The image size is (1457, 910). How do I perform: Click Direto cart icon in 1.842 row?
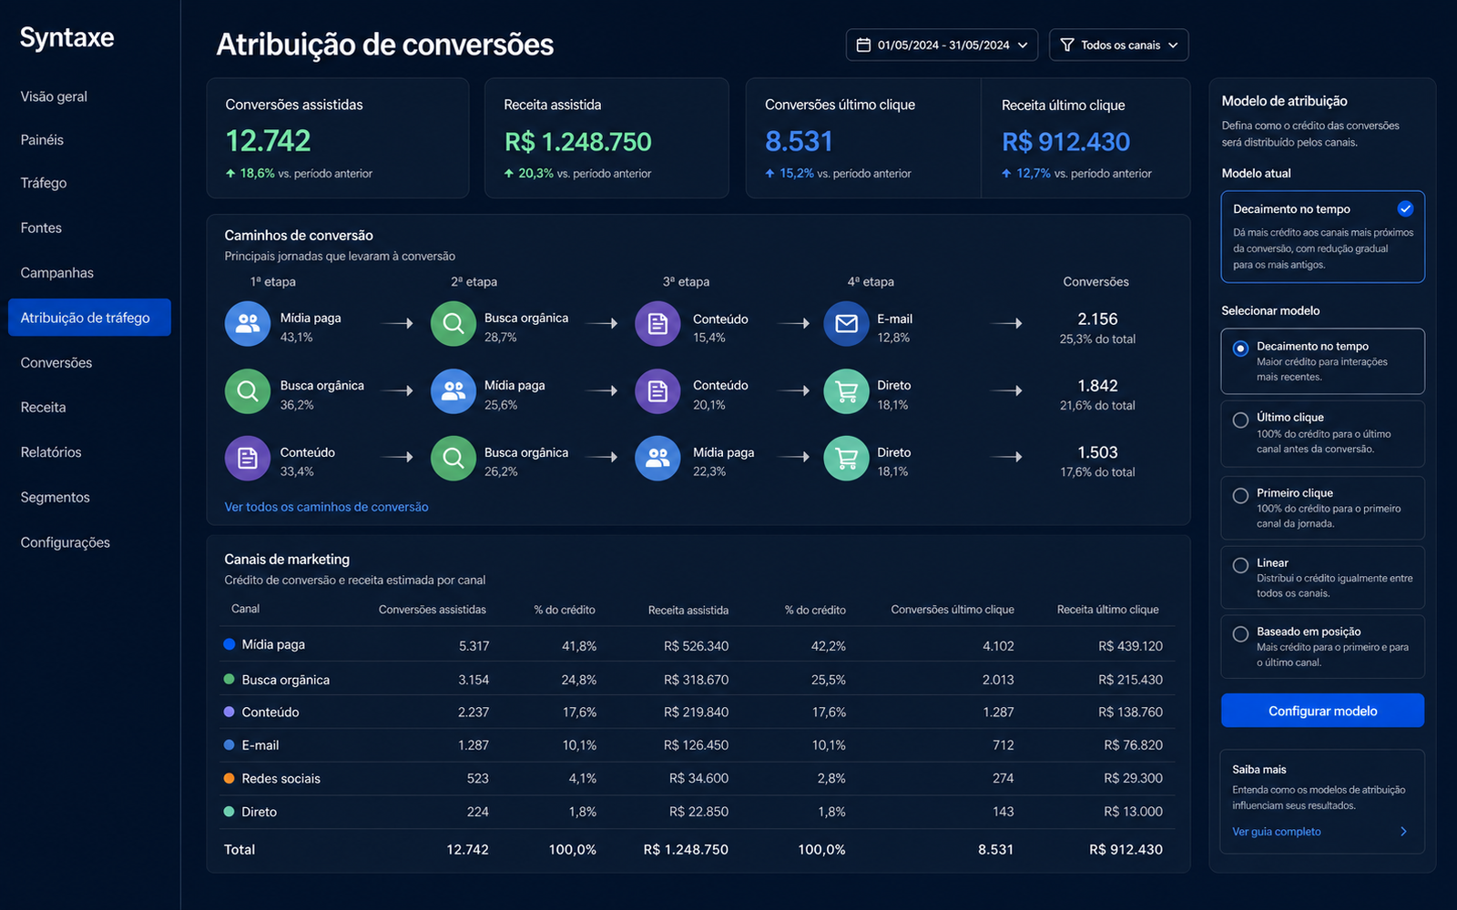(846, 391)
